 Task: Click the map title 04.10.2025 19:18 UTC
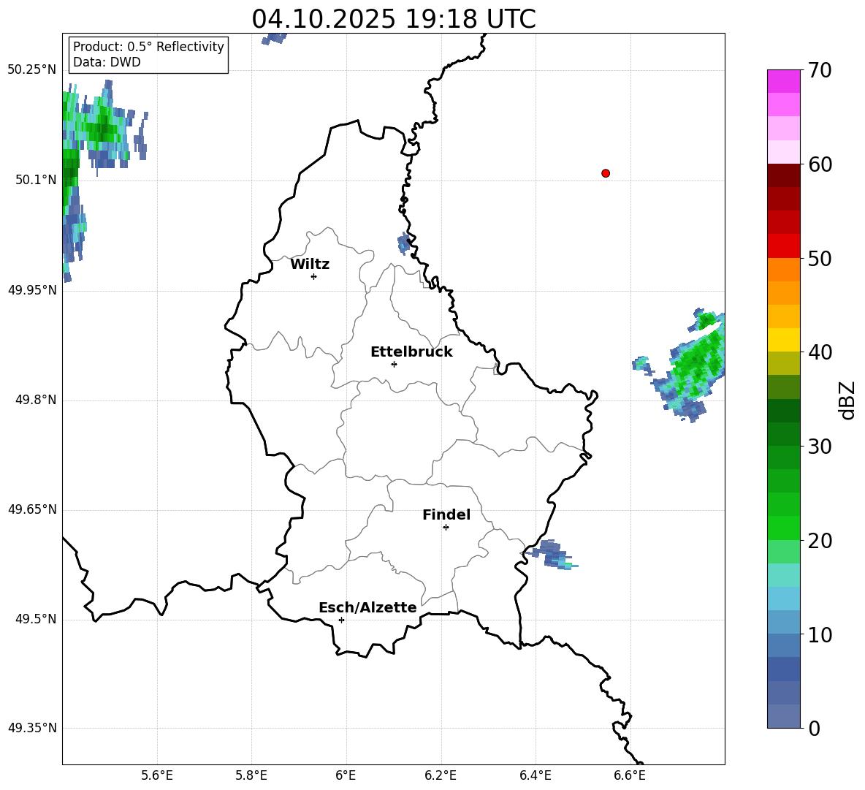tap(394, 19)
